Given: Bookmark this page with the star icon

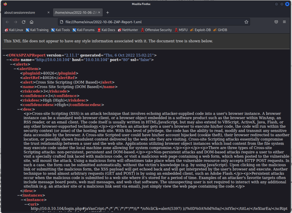Looking at the screenshot, I should coord(246,22).
